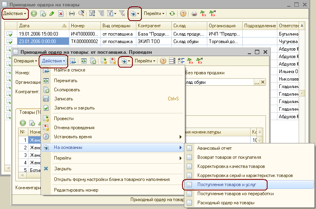Open Действия dropdown in the list window
This screenshot has height=209, width=316.
click(15, 14)
